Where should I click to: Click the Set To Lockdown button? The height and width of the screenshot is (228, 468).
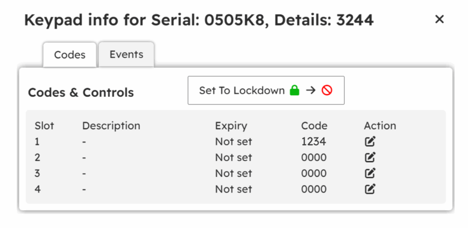[x=266, y=90]
